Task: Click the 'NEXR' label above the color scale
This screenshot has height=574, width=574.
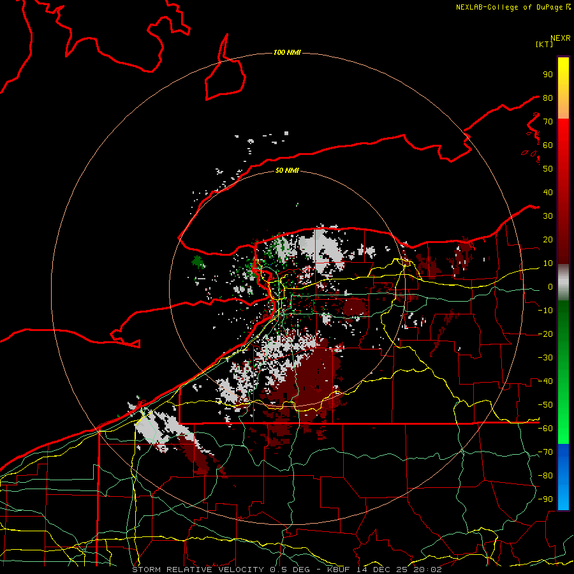Action: [561, 38]
